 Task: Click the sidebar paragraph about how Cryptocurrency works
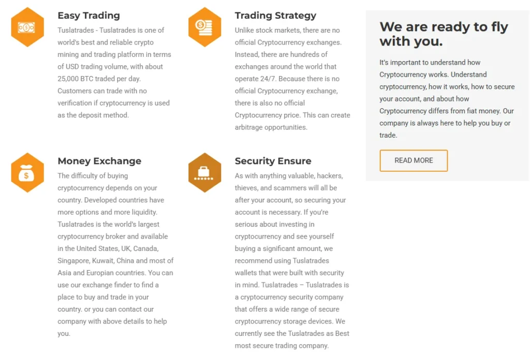coord(447,98)
